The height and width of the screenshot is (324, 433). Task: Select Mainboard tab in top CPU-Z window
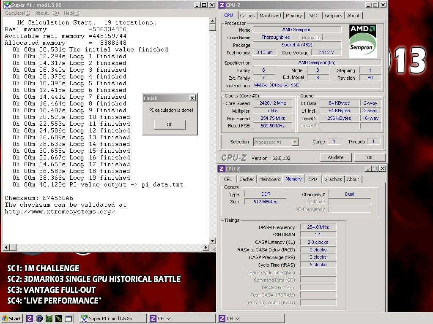270,16
